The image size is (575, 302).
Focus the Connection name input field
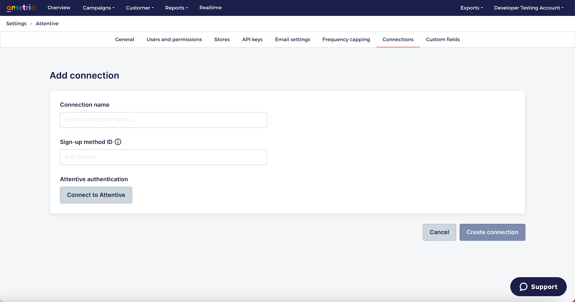[x=164, y=120]
